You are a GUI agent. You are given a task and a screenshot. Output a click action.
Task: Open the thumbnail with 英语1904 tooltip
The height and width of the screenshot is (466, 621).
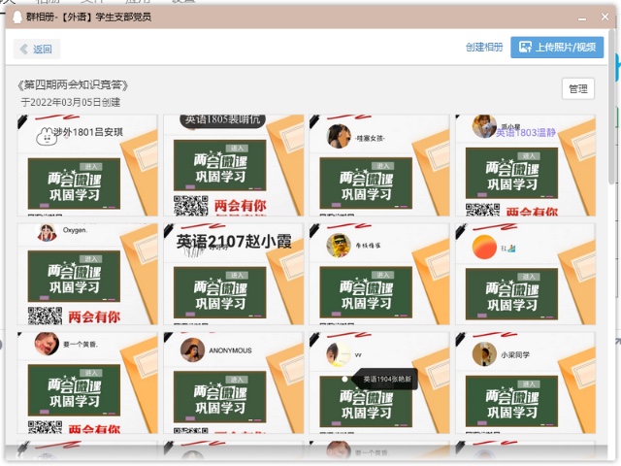(379, 383)
